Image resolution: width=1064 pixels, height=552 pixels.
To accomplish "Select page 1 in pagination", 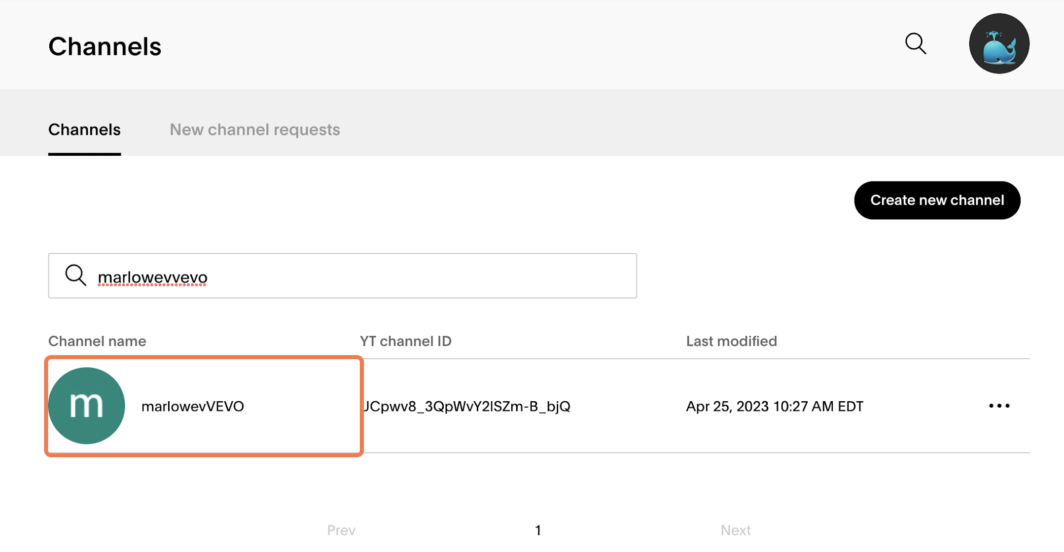I will pos(538,530).
